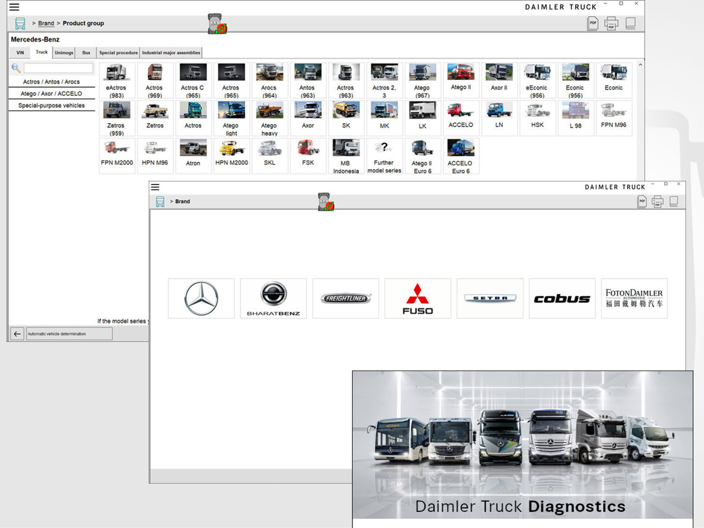The width and height of the screenshot is (704, 528).
Task: Select Actros (969) model
Action: click(x=155, y=81)
